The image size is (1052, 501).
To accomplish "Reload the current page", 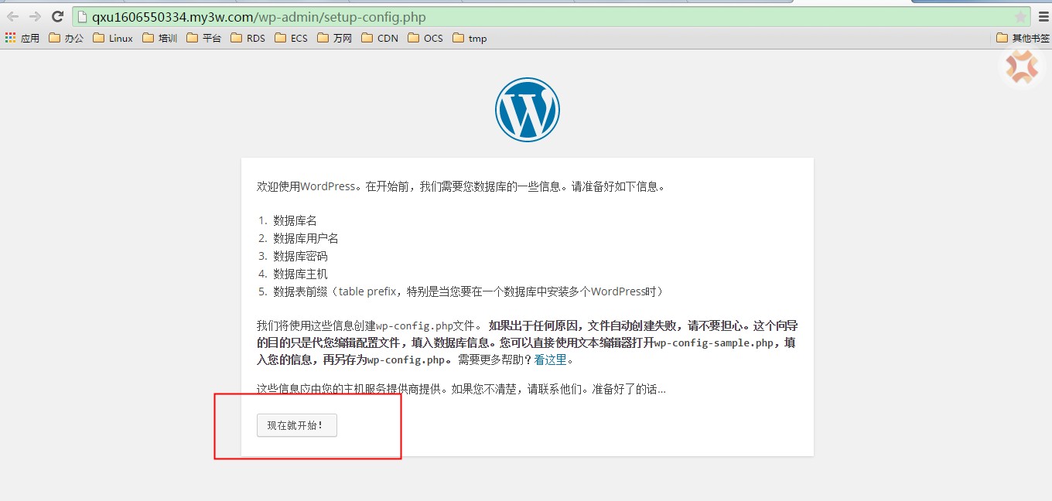I will pyautogui.click(x=57, y=17).
